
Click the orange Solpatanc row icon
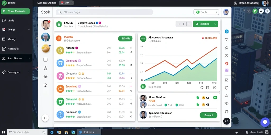tap(60, 89)
